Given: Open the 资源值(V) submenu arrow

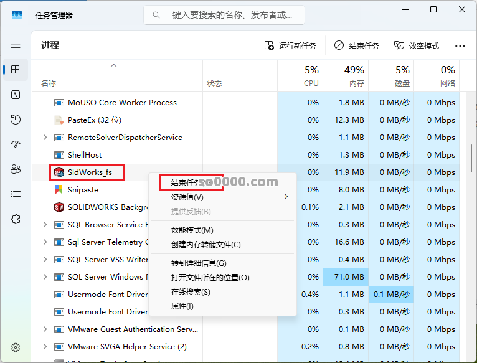Looking at the screenshot, I should tap(286, 197).
